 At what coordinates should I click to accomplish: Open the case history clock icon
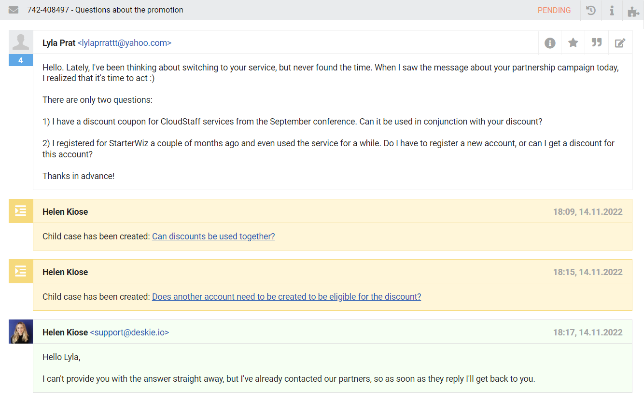click(591, 10)
